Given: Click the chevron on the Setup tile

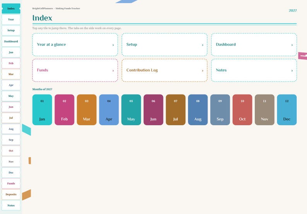Looking at the screenshot, I should click(203, 45).
